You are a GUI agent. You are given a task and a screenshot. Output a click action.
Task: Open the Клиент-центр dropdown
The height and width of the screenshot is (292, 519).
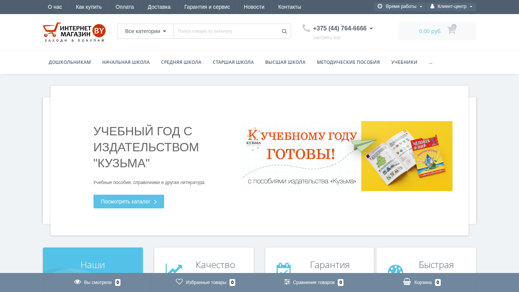(x=451, y=7)
